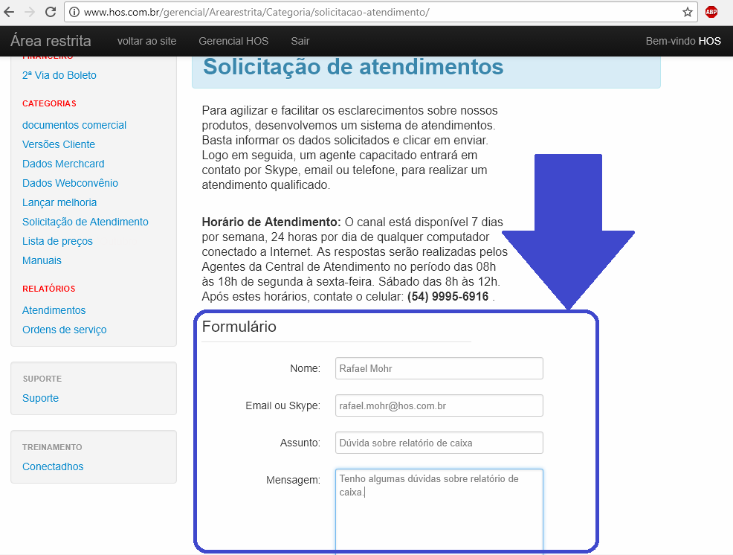The image size is (733, 555).
Task: Go to 'Versões Cliente' link
Action: [x=59, y=144]
